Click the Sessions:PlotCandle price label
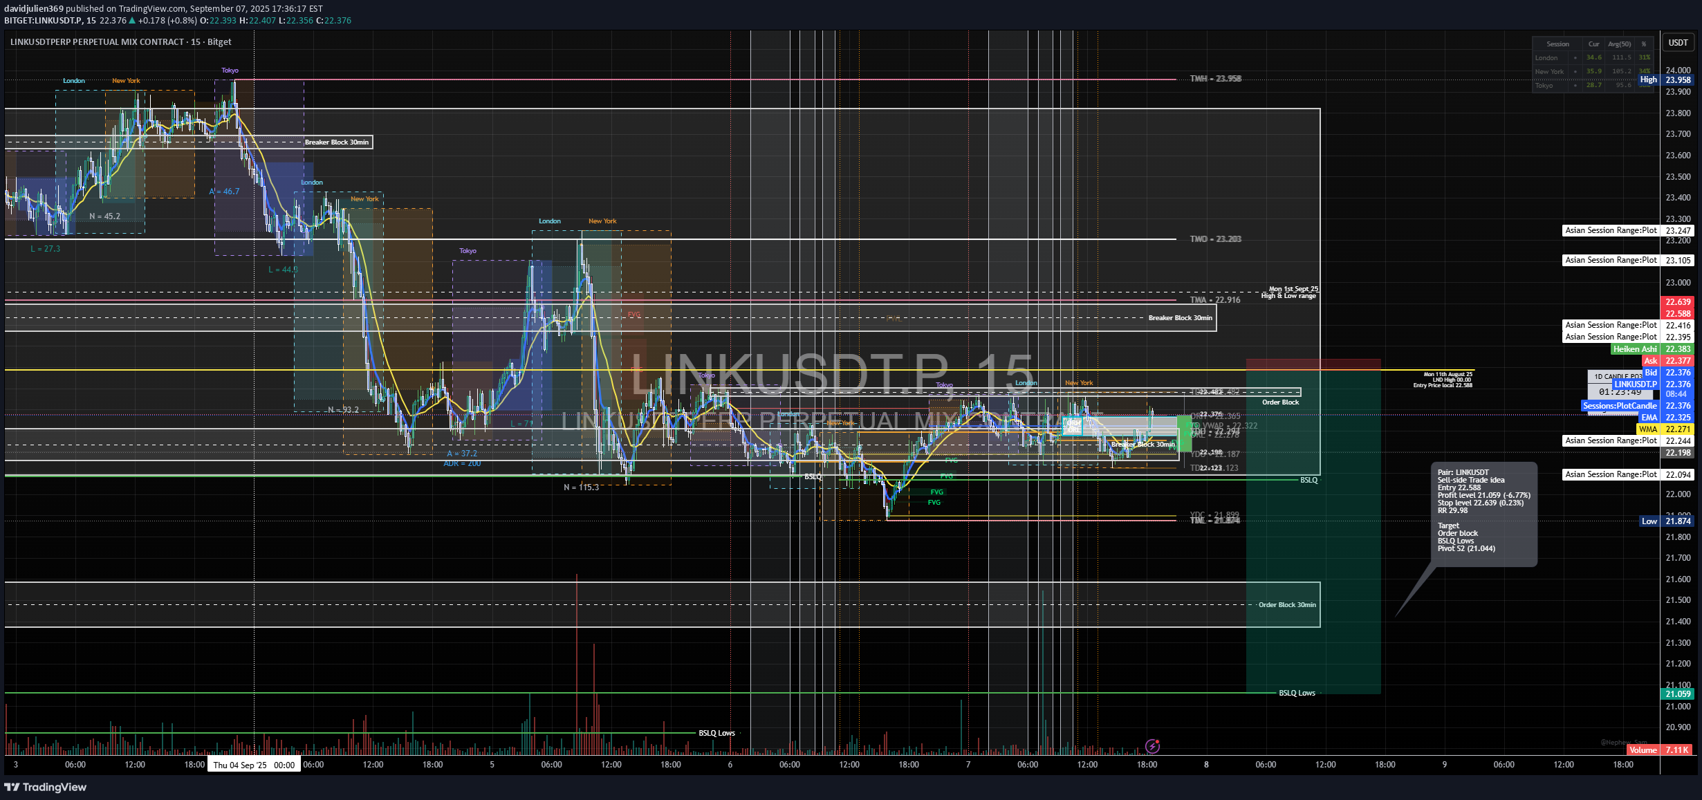Viewport: 1702px width, 800px height. 1638,406
